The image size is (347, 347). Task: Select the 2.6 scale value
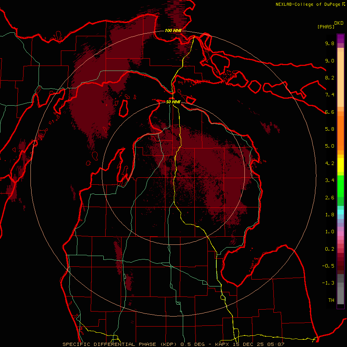(x=330, y=198)
